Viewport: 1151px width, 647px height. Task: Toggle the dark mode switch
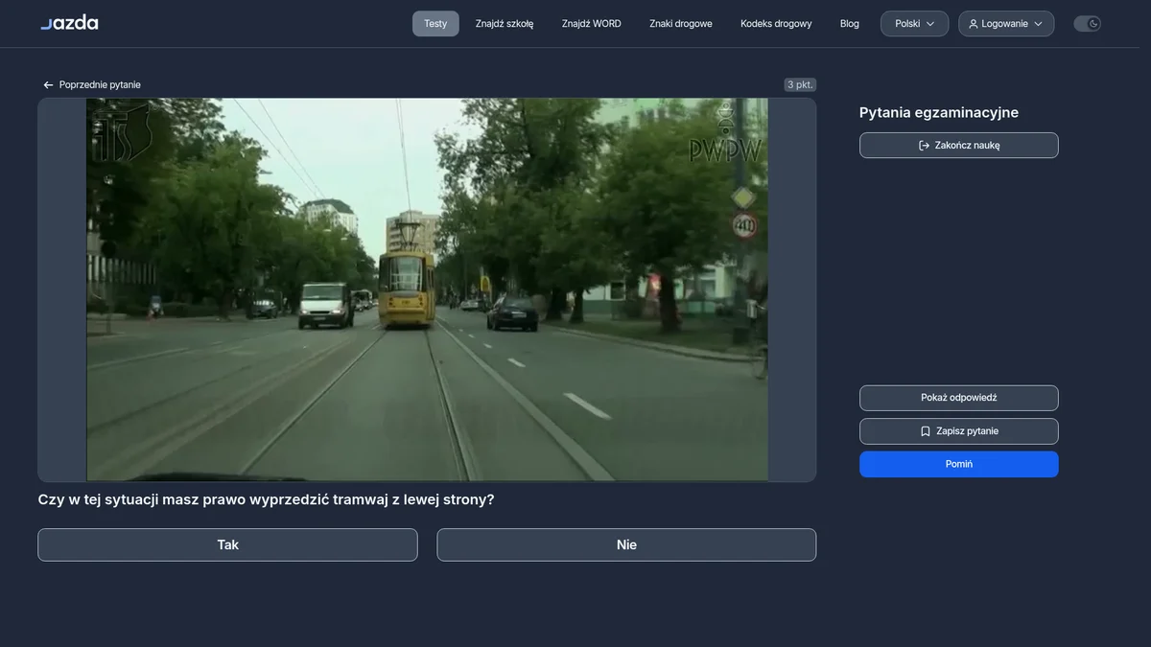click(x=1087, y=24)
